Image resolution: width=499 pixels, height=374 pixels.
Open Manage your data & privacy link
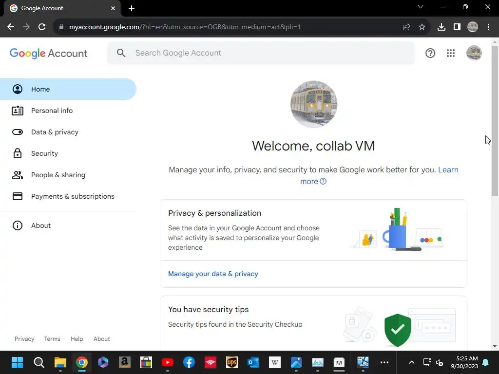213,274
